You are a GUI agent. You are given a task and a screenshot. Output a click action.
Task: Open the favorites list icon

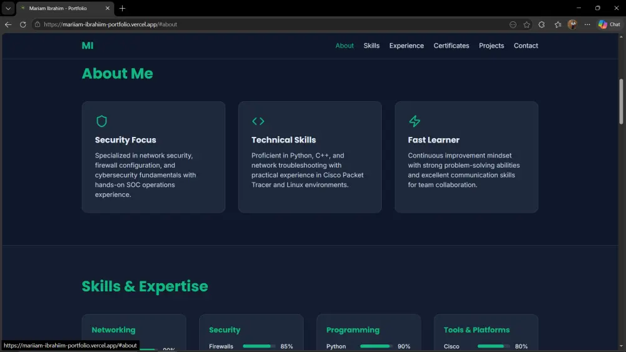pos(558,24)
